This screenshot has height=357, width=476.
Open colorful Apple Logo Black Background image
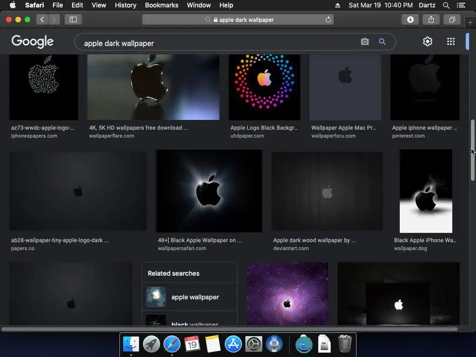tap(264, 87)
